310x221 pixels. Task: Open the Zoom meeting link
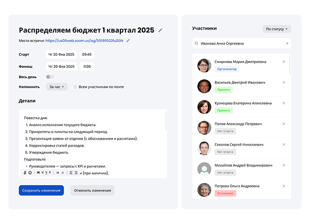coord(84,40)
